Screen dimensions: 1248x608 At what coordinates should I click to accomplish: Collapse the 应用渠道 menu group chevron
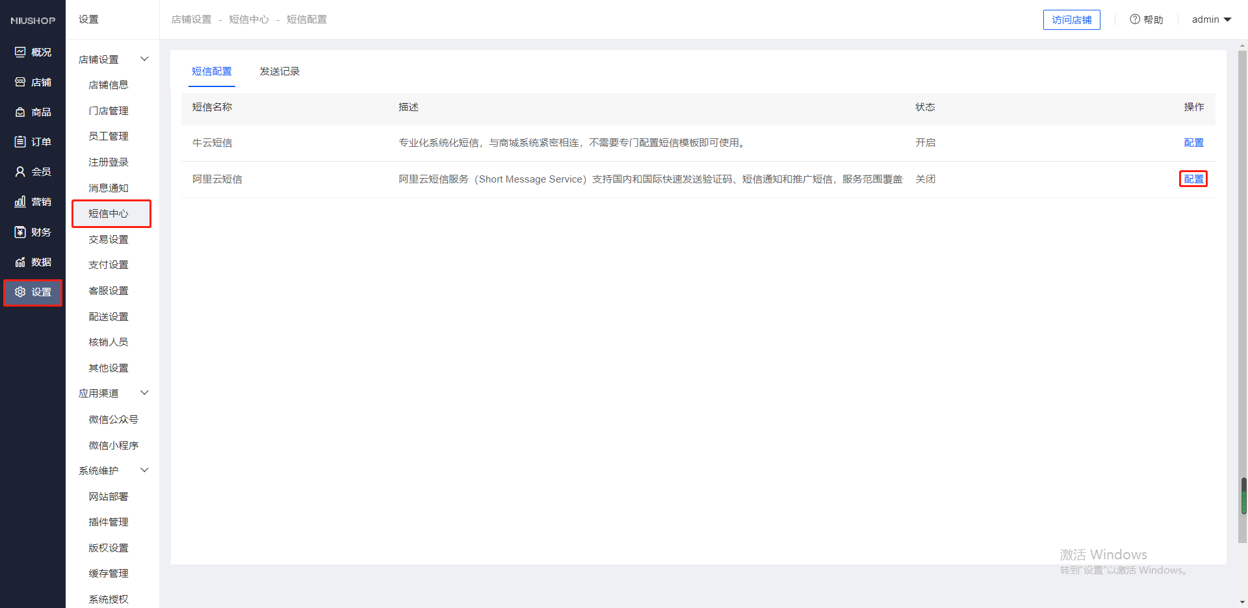pyautogui.click(x=145, y=393)
